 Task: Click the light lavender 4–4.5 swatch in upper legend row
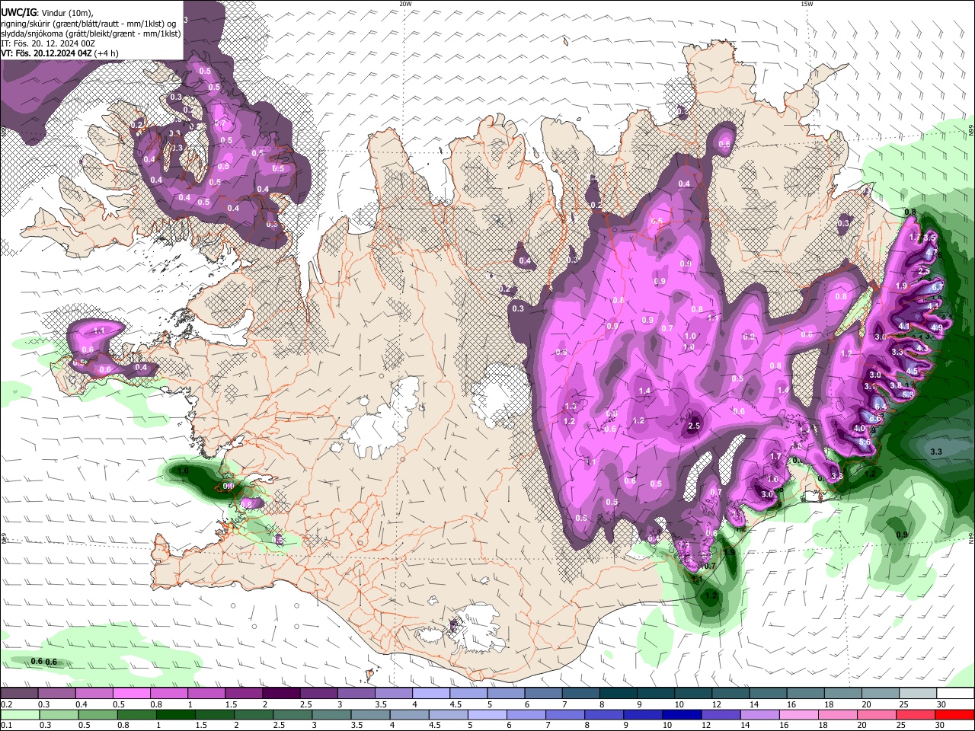coord(430,694)
